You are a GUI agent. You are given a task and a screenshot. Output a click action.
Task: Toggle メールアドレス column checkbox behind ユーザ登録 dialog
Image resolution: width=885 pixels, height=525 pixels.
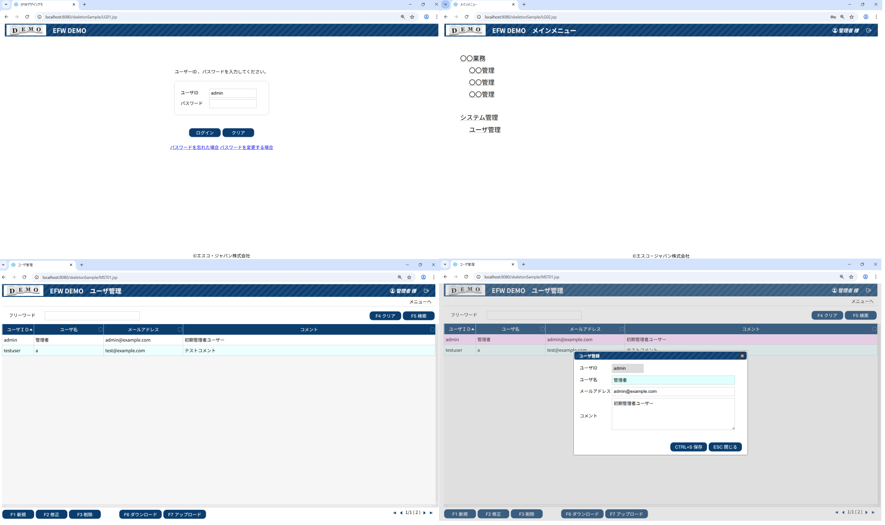(622, 329)
